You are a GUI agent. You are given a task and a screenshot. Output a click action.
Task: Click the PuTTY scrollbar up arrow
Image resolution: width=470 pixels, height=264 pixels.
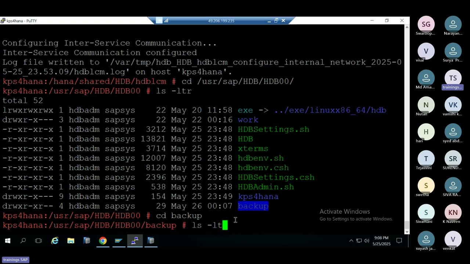click(407, 28)
